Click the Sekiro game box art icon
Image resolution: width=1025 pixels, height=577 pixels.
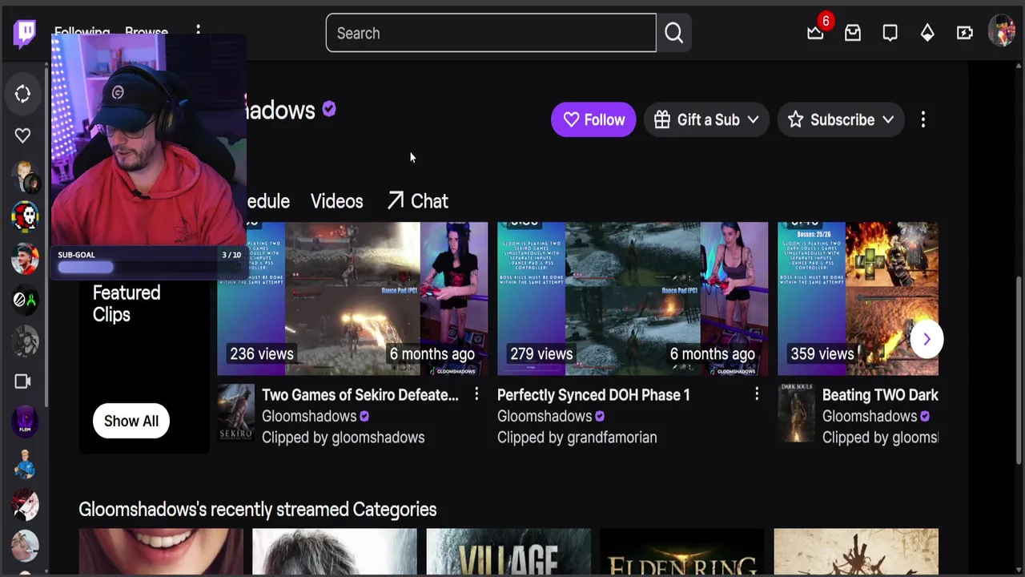[x=236, y=414]
